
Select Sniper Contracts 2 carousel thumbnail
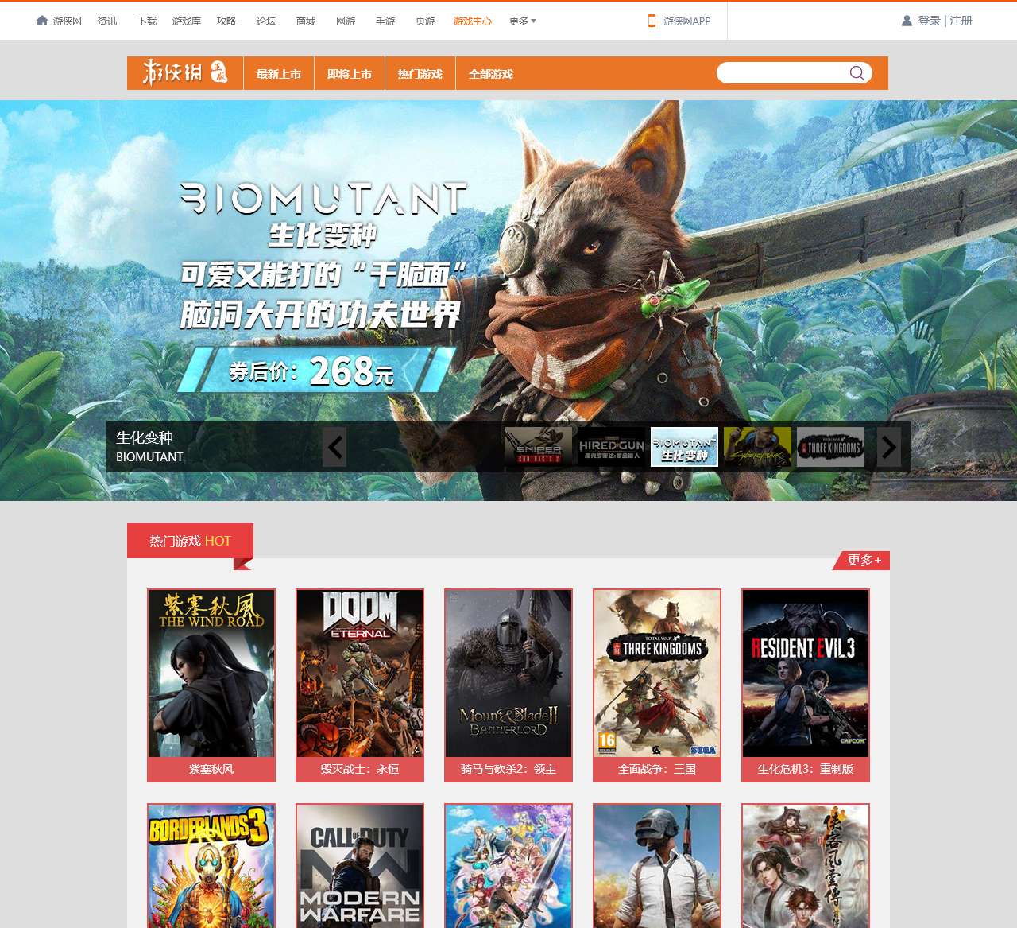coord(538,447)
